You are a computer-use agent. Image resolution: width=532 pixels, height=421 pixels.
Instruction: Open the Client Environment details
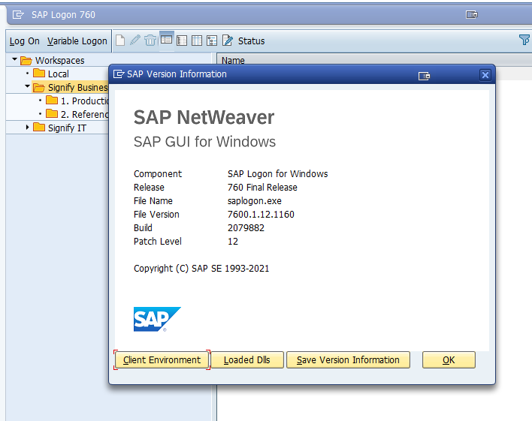pos(162,359)
